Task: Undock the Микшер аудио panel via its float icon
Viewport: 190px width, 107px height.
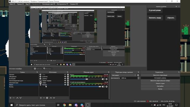Action: (109, 72)
